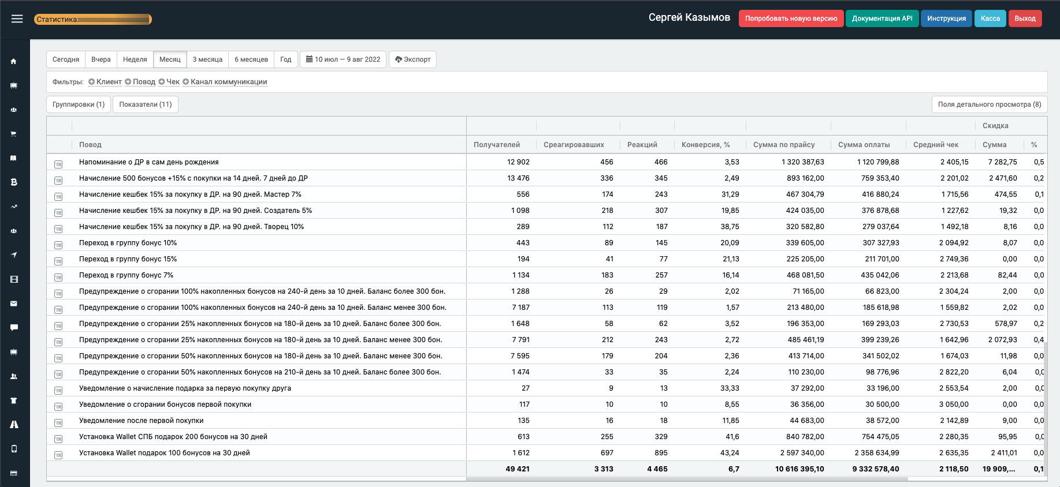Open 'Поля детального просмотра (8)' dropdown
Image resolution: width=1060 pixels, height=487 pixels.
(x=989, y=104)
